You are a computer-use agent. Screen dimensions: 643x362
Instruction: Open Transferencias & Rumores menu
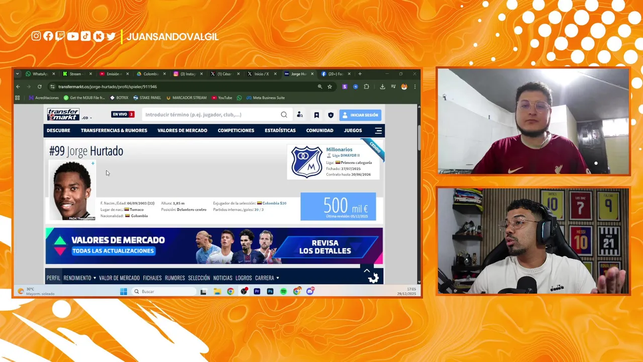[114, 131]
